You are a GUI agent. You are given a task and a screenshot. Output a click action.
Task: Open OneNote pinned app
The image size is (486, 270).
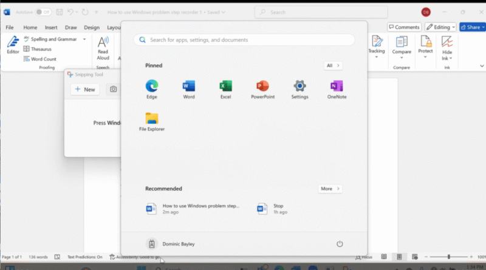(337, 89)
